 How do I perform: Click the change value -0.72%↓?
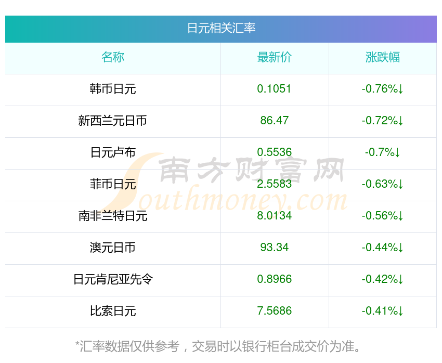point(383,121)
